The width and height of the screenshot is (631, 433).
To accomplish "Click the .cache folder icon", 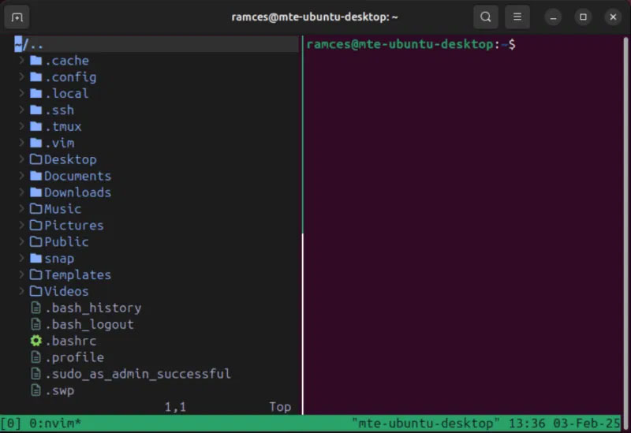I will click(x=35, y=61).
